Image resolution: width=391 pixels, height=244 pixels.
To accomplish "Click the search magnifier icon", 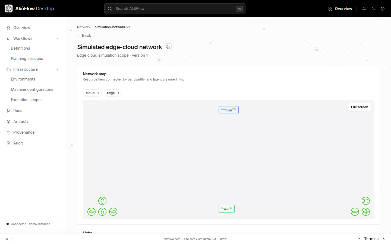I will (110, 9).
